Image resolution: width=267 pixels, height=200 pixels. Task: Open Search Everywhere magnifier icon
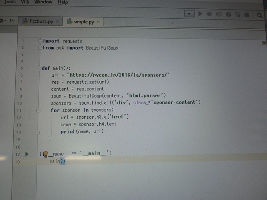click(259, 15)
